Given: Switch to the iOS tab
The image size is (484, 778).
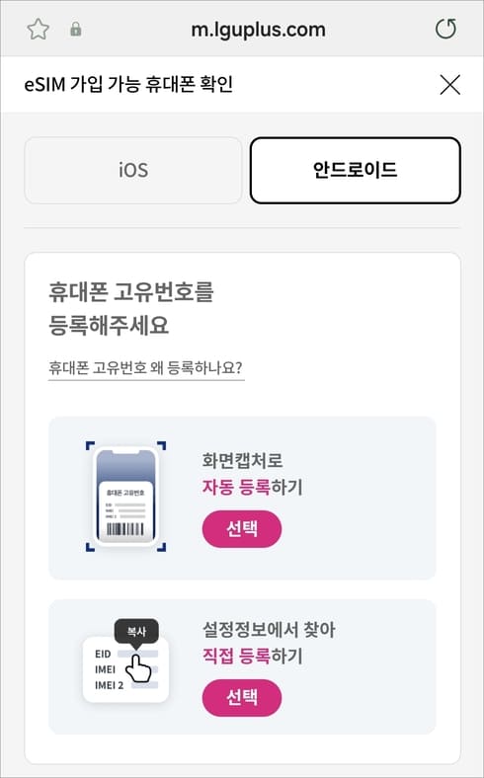Looking at the screenshot, I should (133, 170).
